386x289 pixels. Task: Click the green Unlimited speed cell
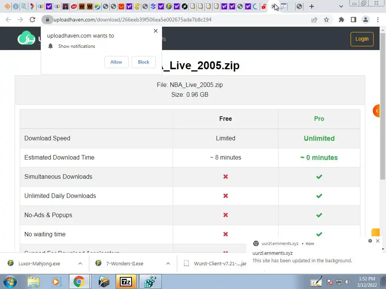click(319, 138)
